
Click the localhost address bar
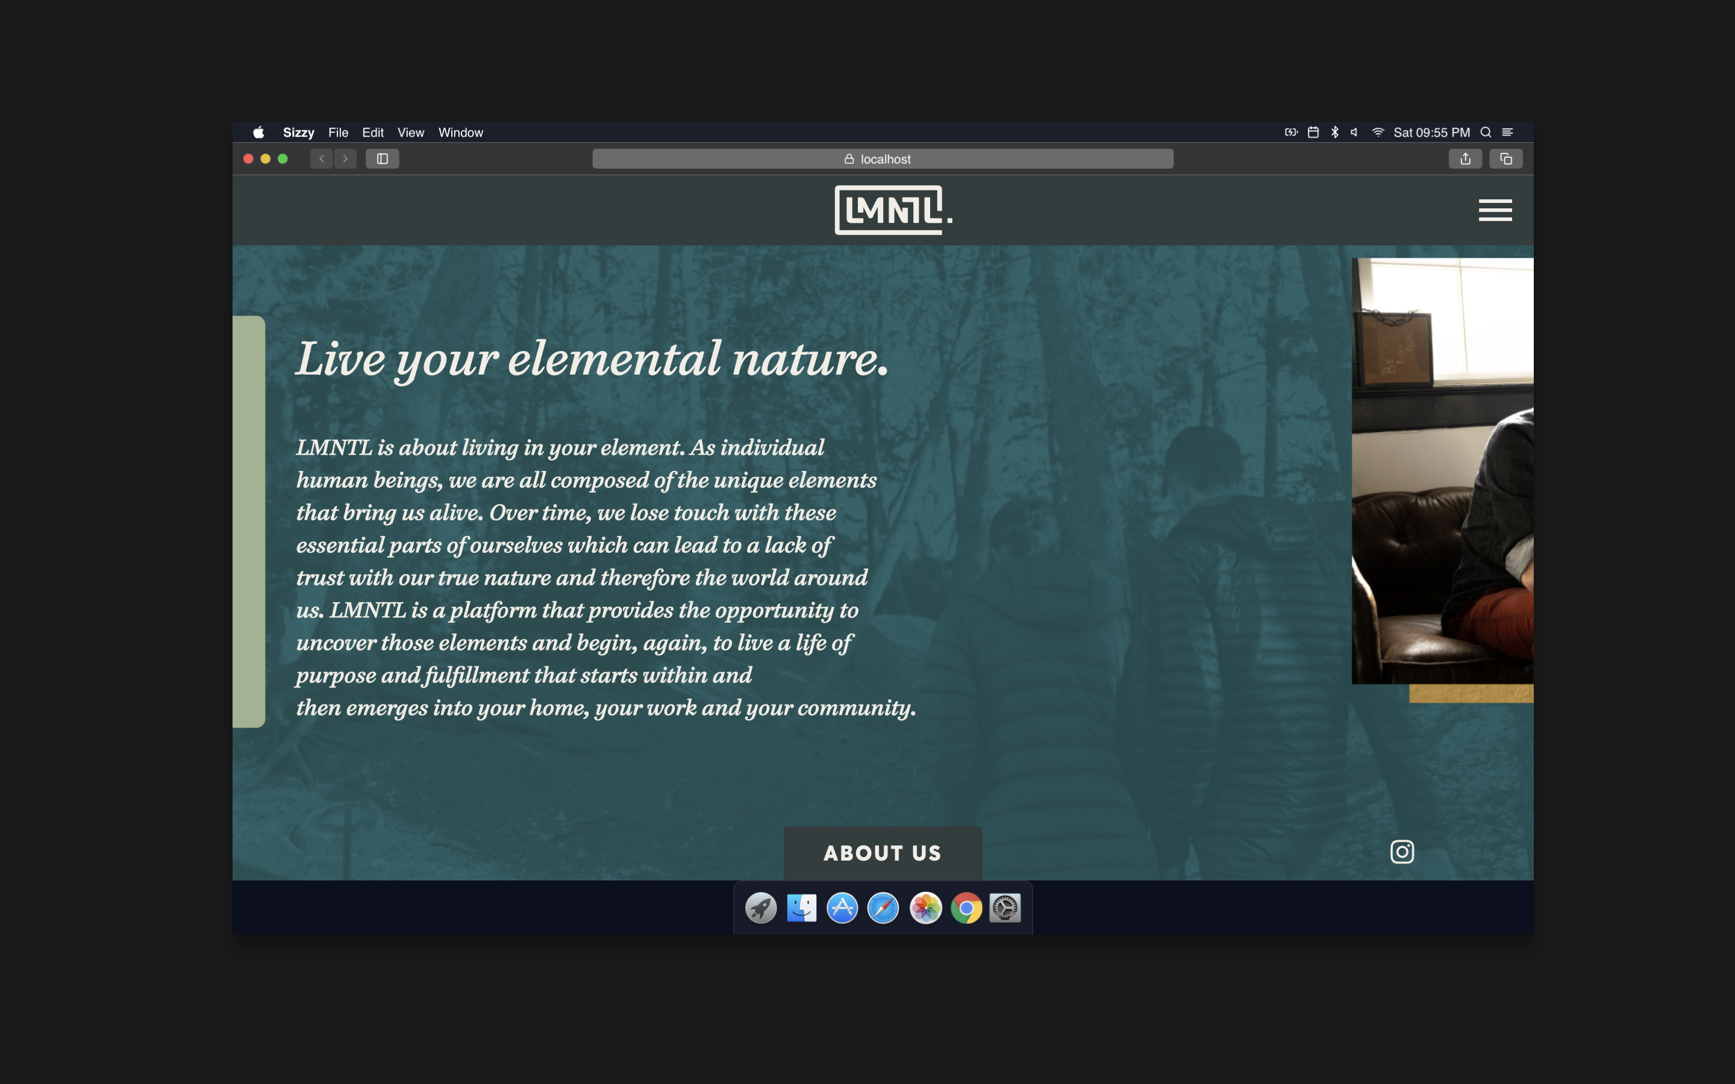point(883,158)
